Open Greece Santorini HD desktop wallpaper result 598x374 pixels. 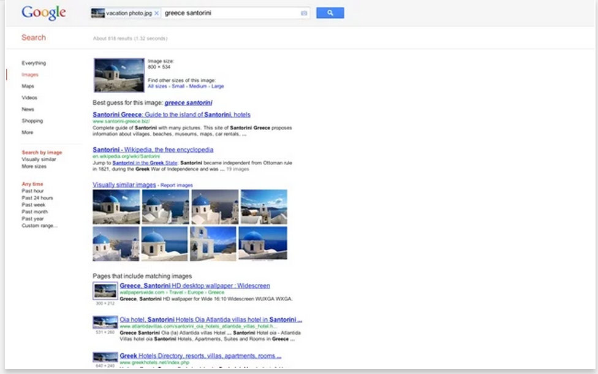pyautogui.click(x=195, y=286)
